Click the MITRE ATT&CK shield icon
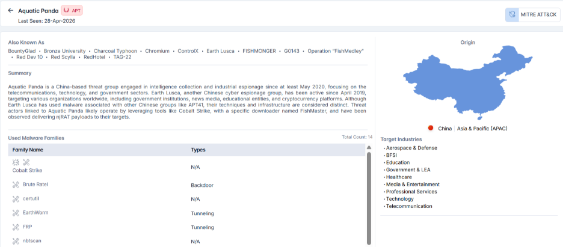The height and width of the screenshot is (247, 563). [x=512, y=15]
